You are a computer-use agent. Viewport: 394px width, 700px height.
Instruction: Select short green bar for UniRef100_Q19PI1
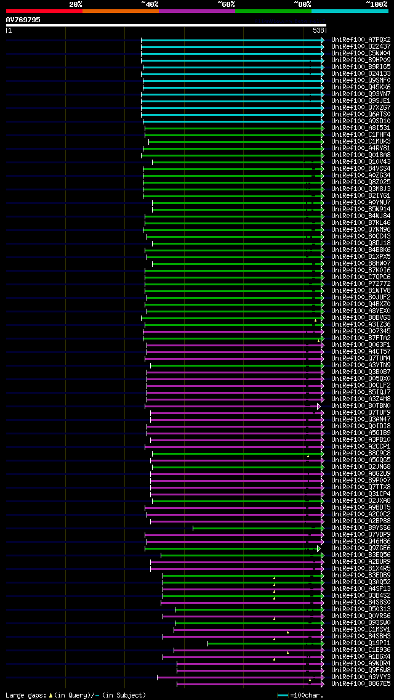click(265, 643)
